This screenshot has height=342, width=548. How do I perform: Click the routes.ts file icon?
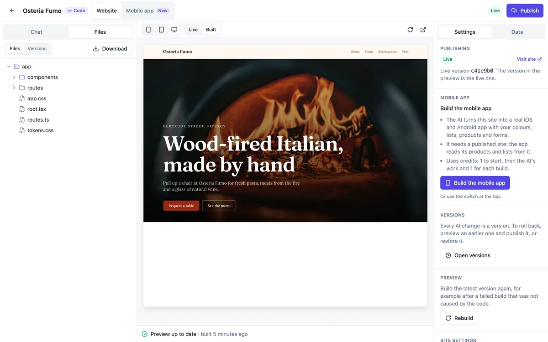pyautogui.click(x=22, y=120)
